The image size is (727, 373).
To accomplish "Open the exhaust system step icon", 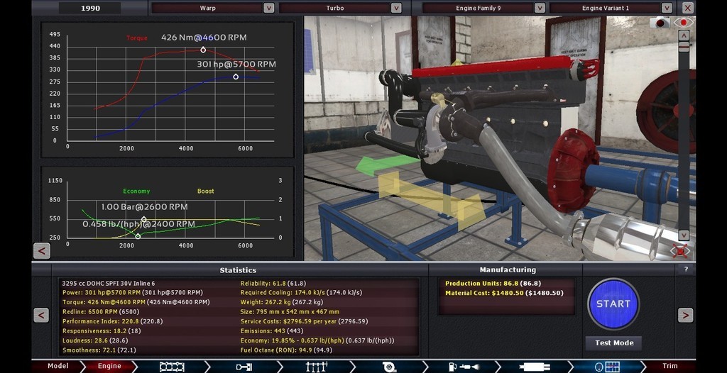I will coord(534,367).
